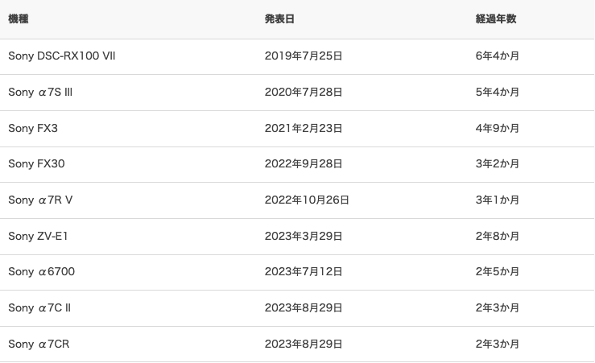The height and width of the screenshot is (363, 595).
Task: Click the elapsed time 2年8か月
Action: [x=498, y=236]
